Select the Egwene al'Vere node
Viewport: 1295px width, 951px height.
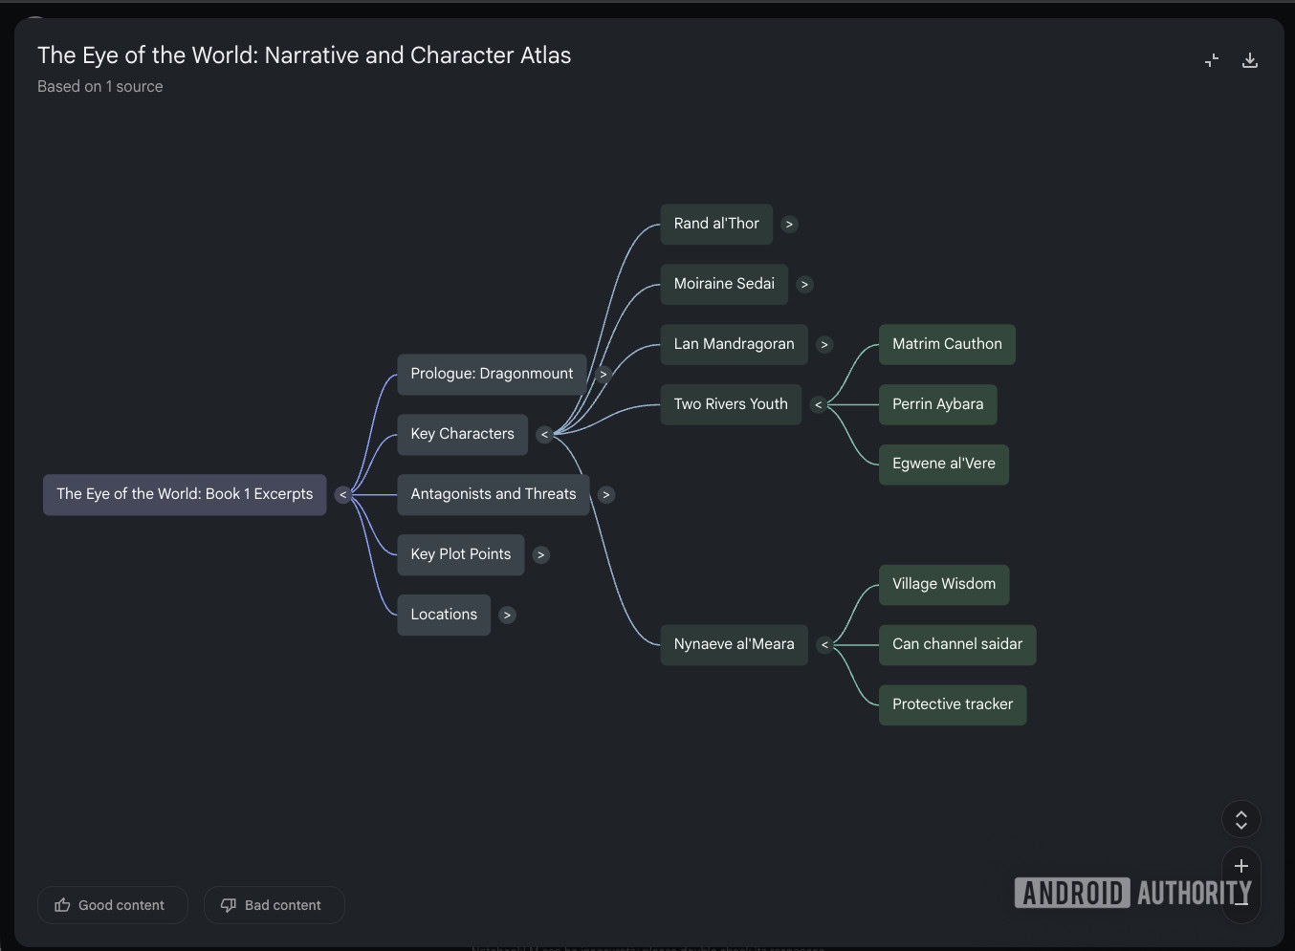point(943,464)
